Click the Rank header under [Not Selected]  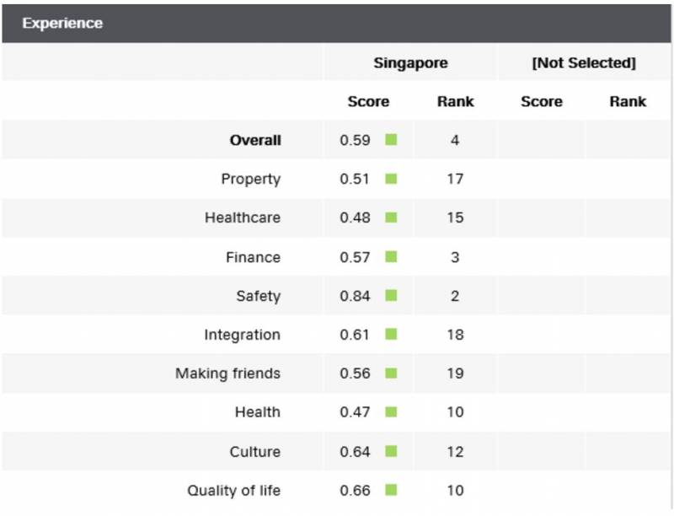[x=628, y=102]
